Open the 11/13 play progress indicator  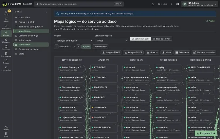[162, 4]
